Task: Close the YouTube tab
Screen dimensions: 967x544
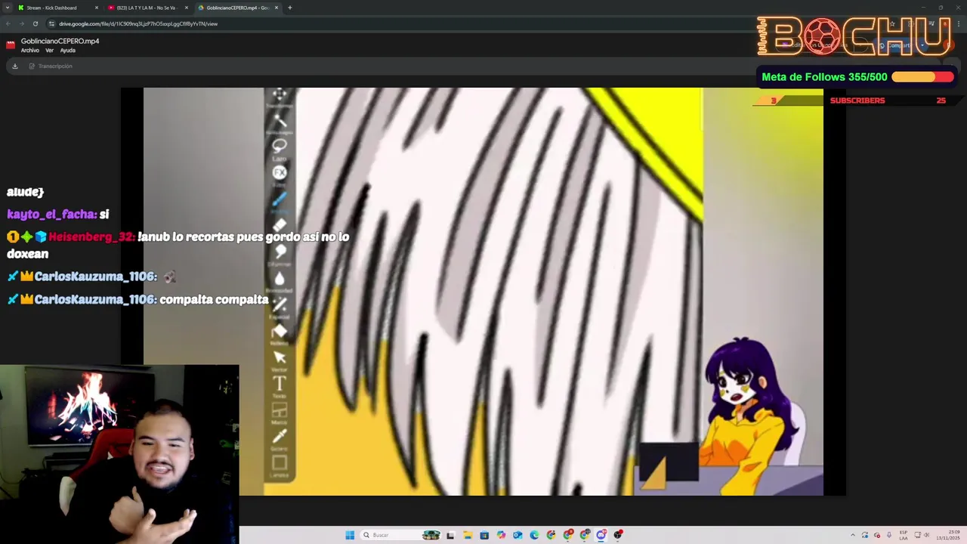Action: (187, 8)
